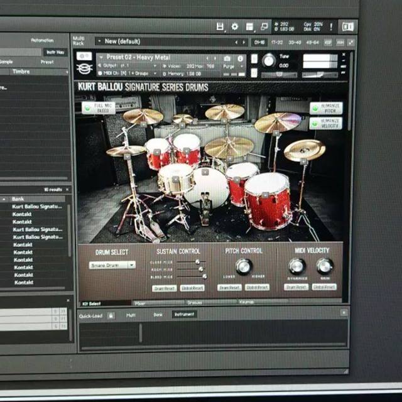
Task: Click the large floor tom marker
Action: 265,195
